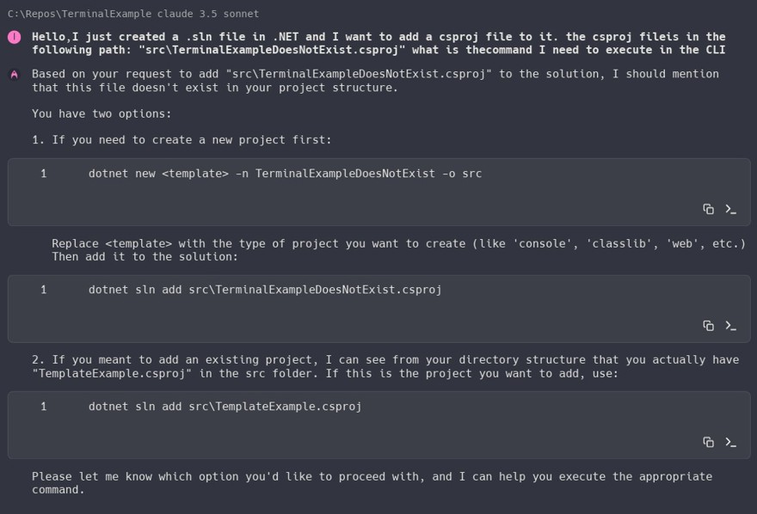Copy the 'dotnet new <template>' command

(708, 209)
